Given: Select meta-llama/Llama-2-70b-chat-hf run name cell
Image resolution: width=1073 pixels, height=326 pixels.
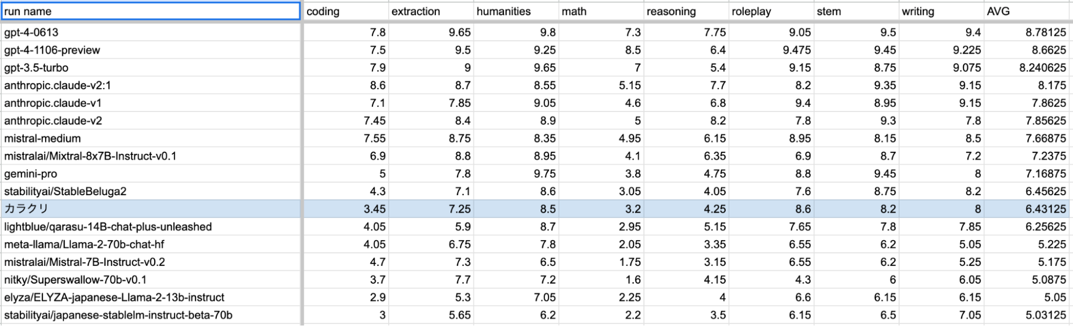Looking at the screenshot, I should pos(150,244).
